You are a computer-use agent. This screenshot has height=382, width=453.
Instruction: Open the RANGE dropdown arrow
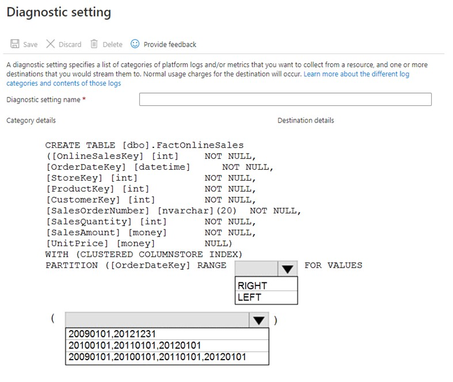(x=287, y=269)
